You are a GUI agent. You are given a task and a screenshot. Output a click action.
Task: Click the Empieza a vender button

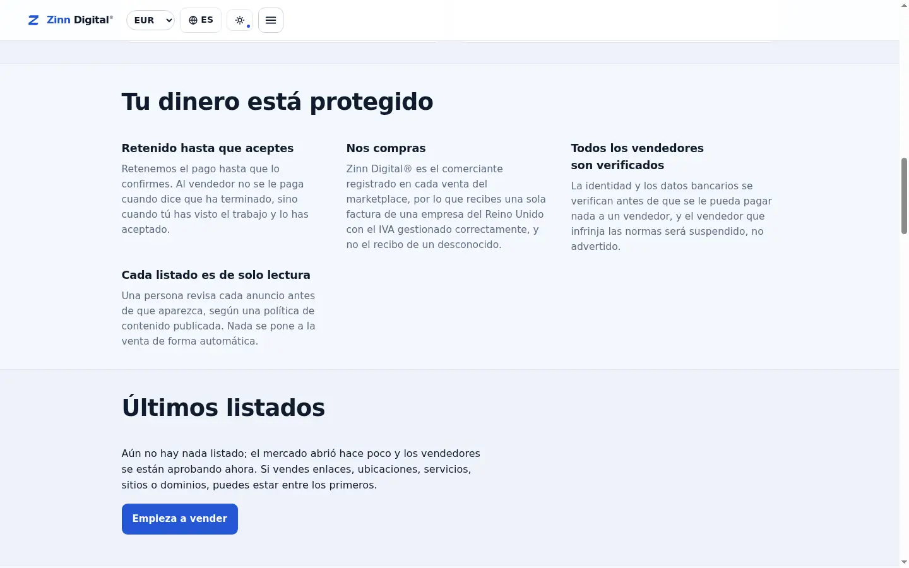coord(180,519)
